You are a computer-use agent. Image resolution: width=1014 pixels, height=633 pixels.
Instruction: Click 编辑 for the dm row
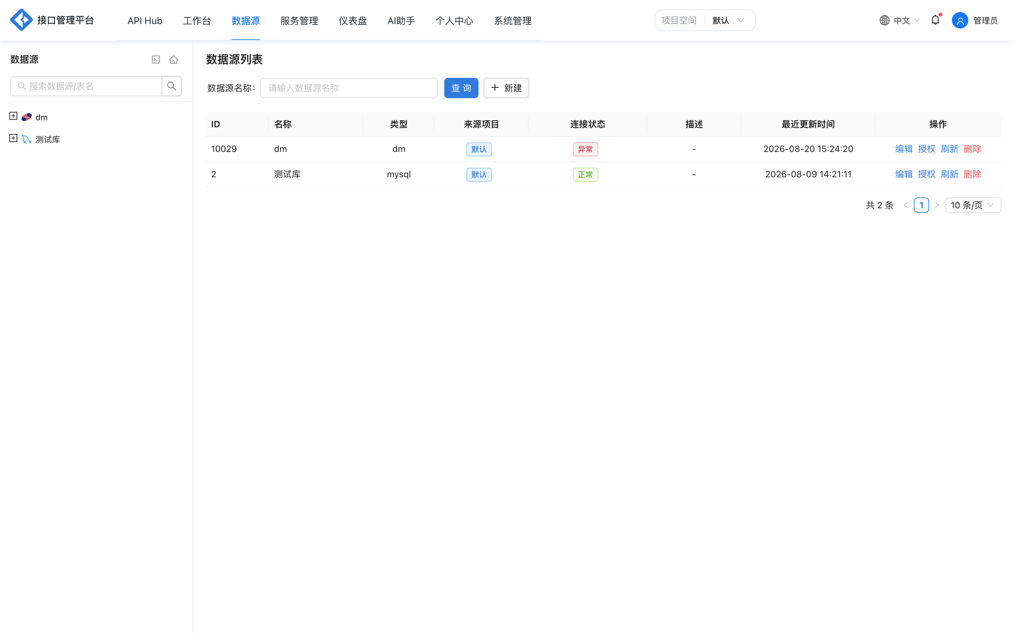tap(904, 149)
